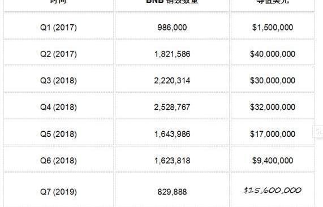The width and height of the screenshot is (323, 207).
Task: Click the 2,528,767 cell
Action: (x=172, y=107)
